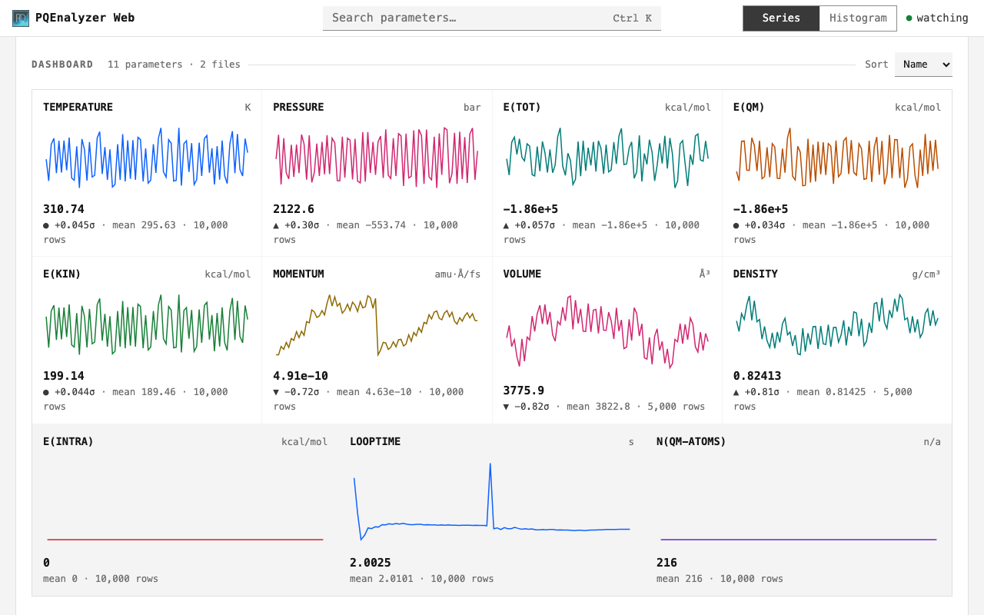This screenshot has height=615, width=984.
Task: Click the N(QM-ATOMS) card title
Action: pos(691,442)
